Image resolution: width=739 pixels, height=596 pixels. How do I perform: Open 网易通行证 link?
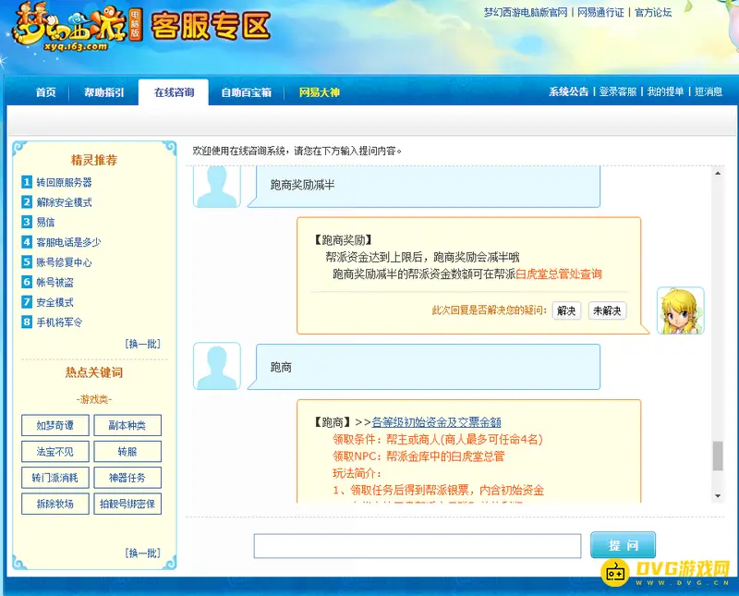click(x=600, y=13)
